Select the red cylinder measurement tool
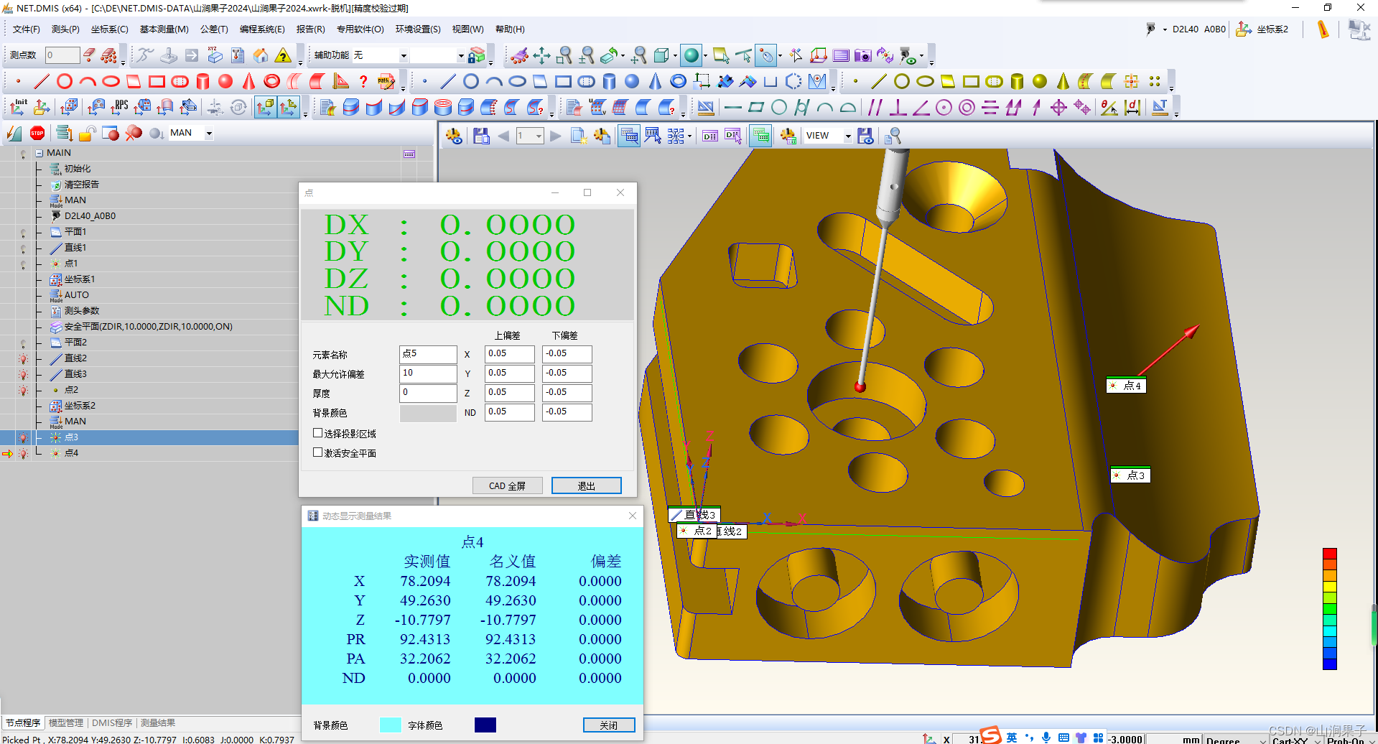Image resolution: width=1378 pixels, height=744 pixels. (x=202, y=81)
